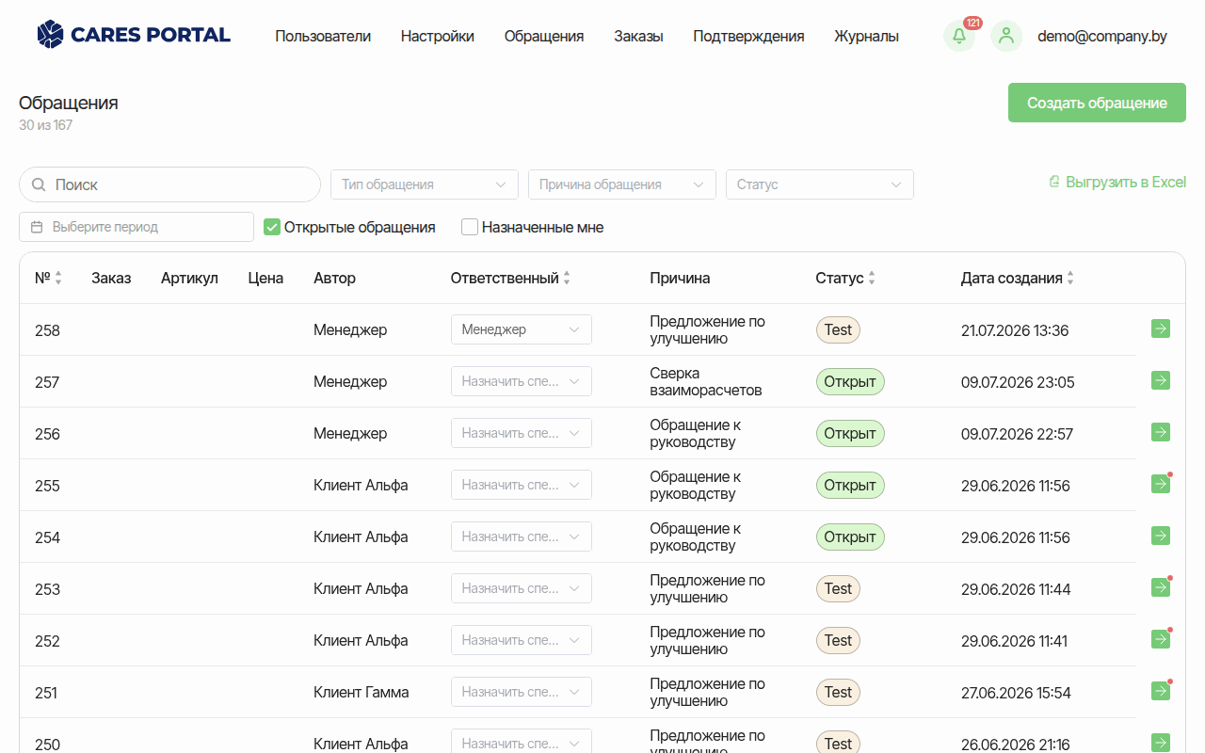Click the Cares Portal logo

(134, 35)
